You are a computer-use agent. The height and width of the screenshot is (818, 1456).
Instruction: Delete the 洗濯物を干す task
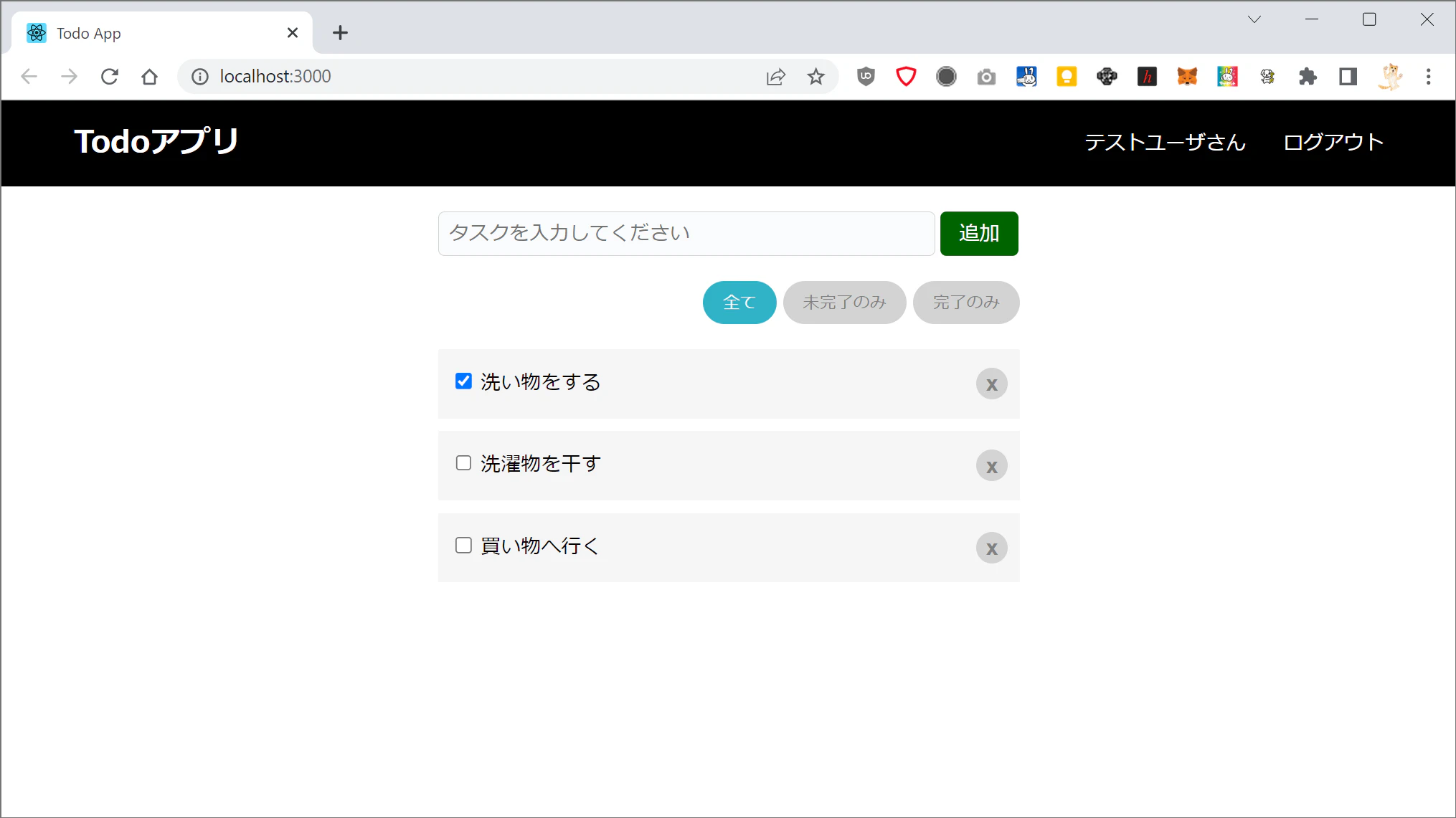[991, 466]
